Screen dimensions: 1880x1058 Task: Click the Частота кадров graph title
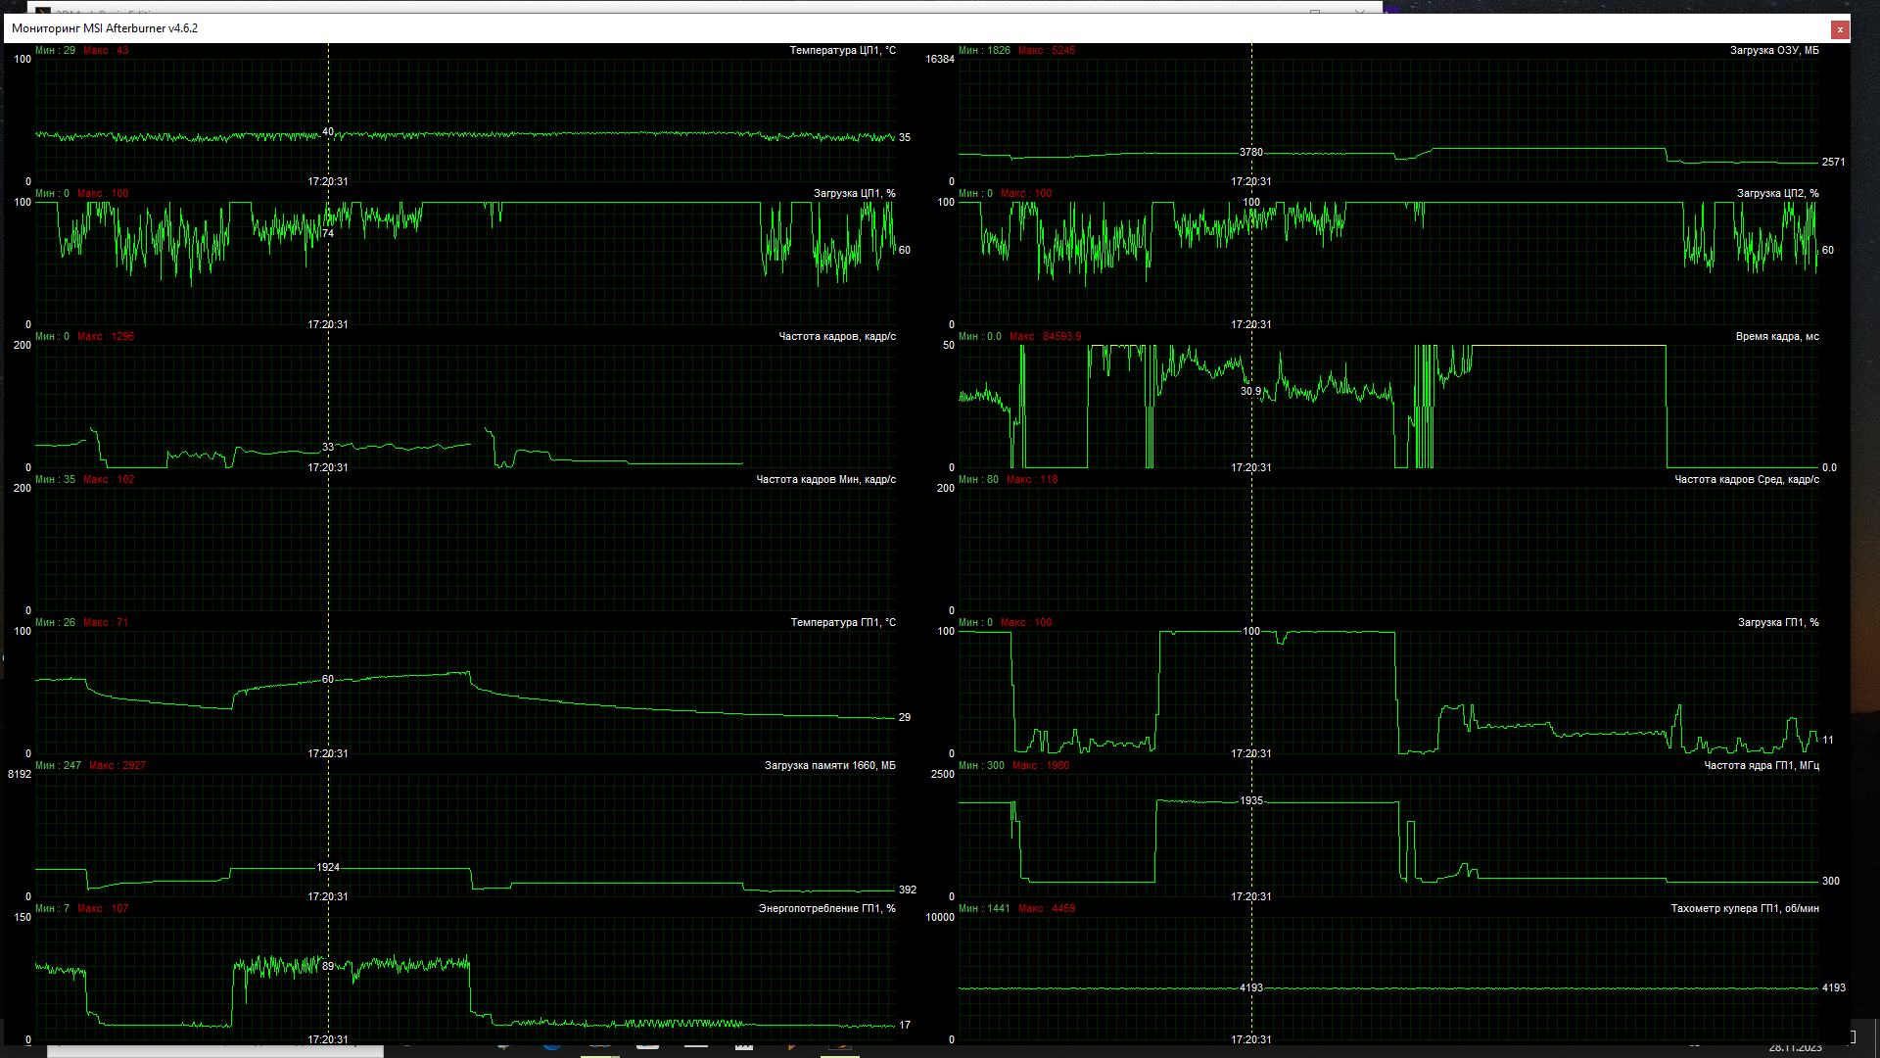[x=836, y=337]
